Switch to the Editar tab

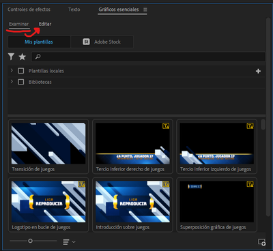(x=45, y=24)
